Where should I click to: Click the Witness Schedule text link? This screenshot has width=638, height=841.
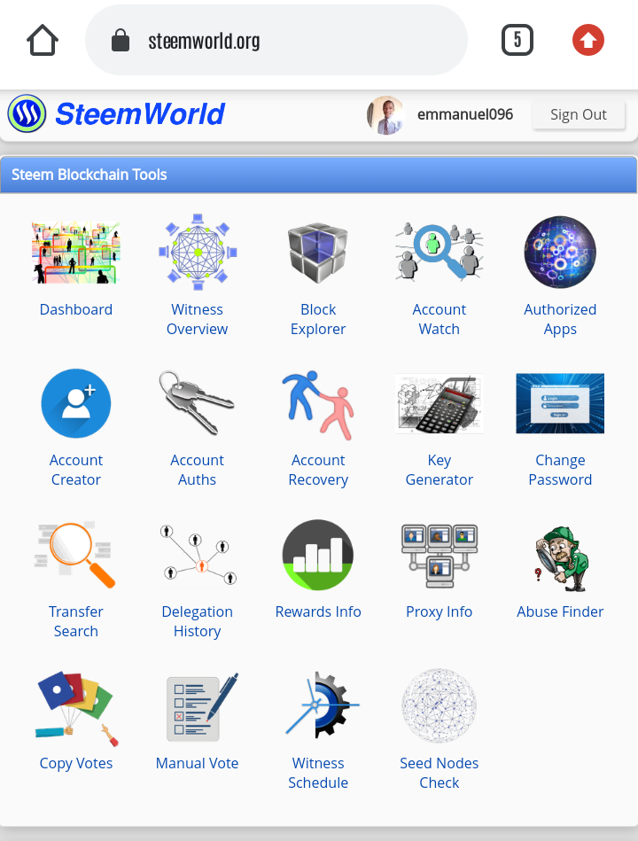click(318, 773)
